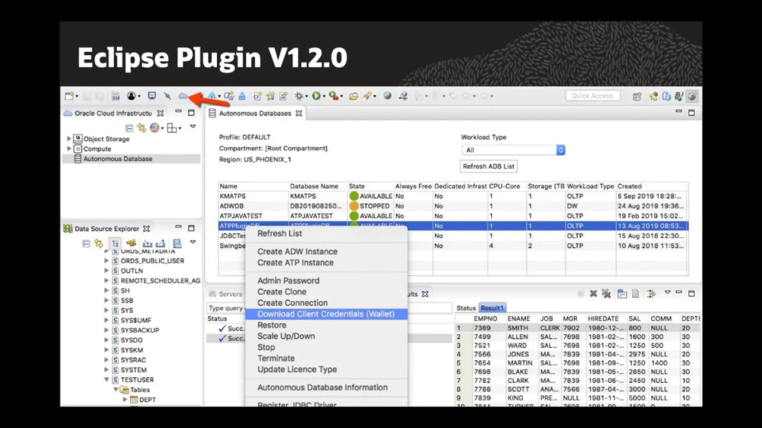
Task: Click the New Connection Profile icon in Data Source Explorer
Action: point(132,243)
